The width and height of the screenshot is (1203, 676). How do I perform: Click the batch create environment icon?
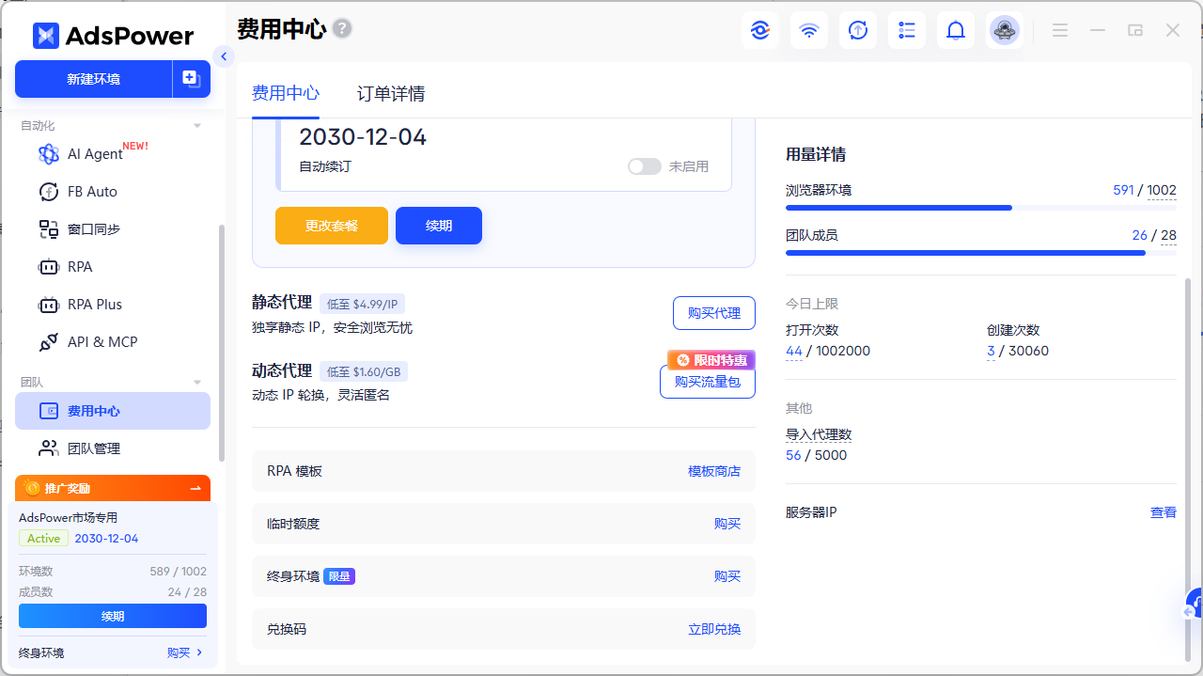(x=192, y=79)
